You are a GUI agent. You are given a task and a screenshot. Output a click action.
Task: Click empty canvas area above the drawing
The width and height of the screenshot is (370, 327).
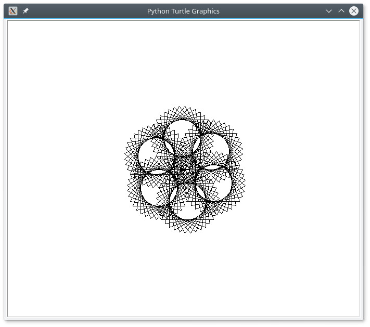(x=184, y=62)
